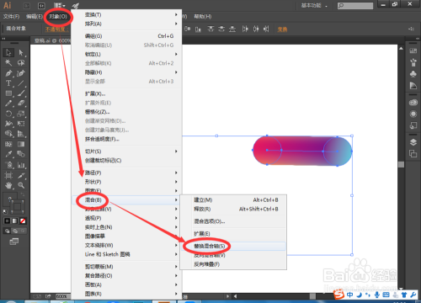Choose 编组(G) menu entry
421x303 pixels.
pyautogui.click(x=127, y=36)
